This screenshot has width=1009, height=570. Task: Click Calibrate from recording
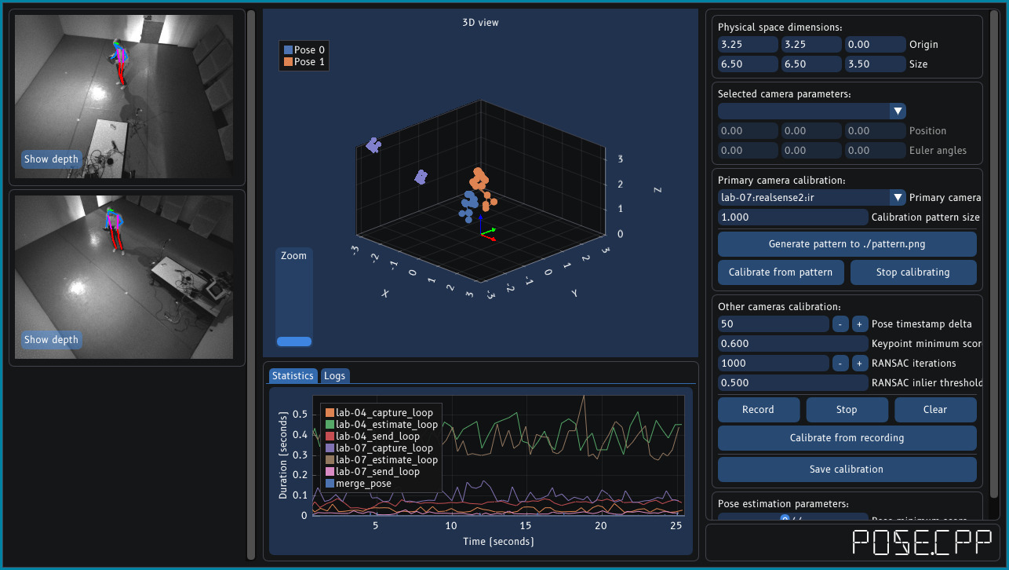(847, 437)
